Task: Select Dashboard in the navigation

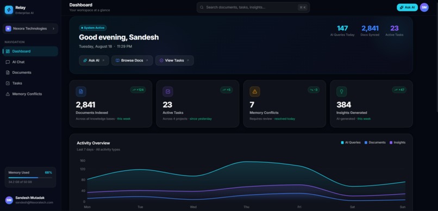Action: (30, 52)
